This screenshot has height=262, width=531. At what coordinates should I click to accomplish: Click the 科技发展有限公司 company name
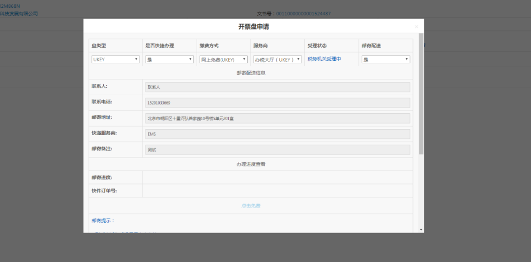[x=20, y=14]
